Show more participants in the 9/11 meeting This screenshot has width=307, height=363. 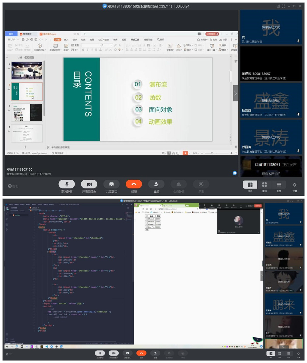pyautogui.click(x=271, y=174)
